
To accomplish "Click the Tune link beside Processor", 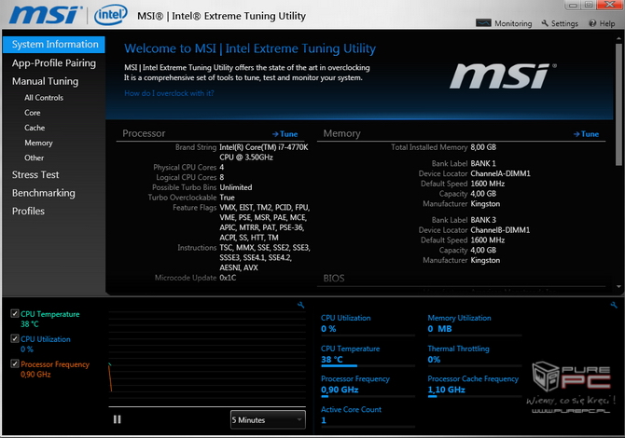I will click(285, 134).
